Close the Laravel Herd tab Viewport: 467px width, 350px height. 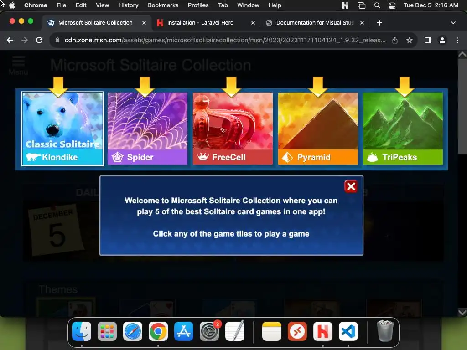253,23
